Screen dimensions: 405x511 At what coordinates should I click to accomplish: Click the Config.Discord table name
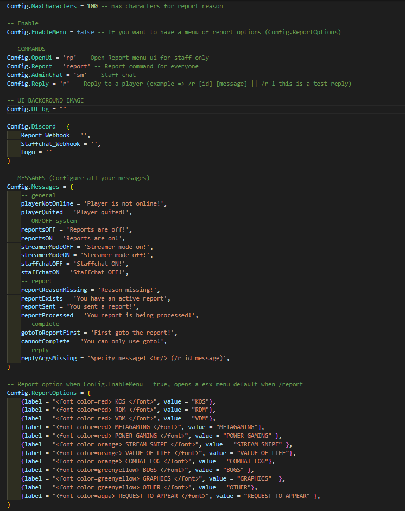31,126
